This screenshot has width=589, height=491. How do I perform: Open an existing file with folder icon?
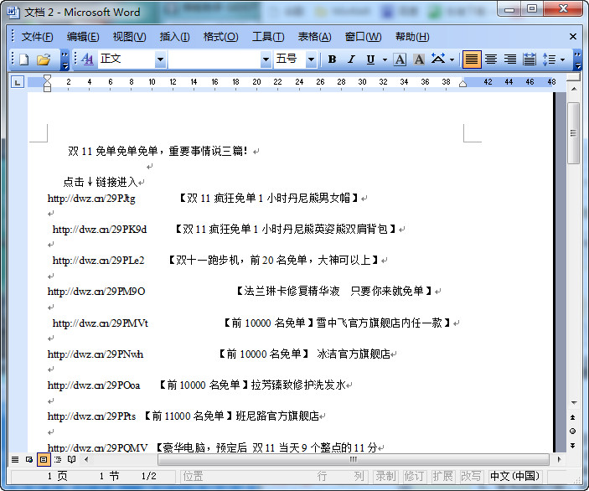(x=44, y=59)
